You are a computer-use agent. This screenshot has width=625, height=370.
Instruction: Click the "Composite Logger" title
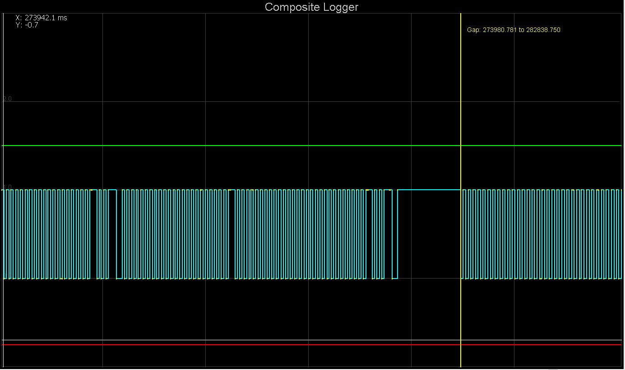click(x=311, y=7)
